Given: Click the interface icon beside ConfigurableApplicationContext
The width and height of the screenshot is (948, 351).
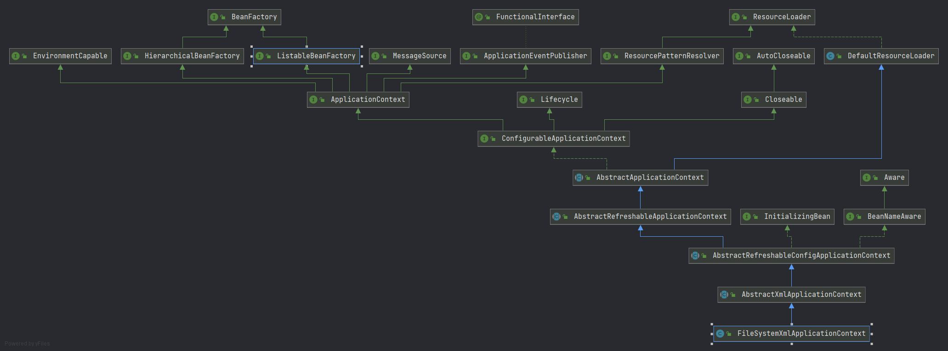Looking at the screenshot, I should [x=484, y=139].
